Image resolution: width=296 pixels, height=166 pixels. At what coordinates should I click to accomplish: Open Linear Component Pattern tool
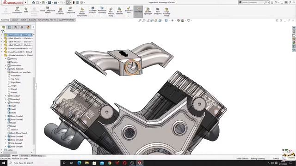tap(48, 10)
